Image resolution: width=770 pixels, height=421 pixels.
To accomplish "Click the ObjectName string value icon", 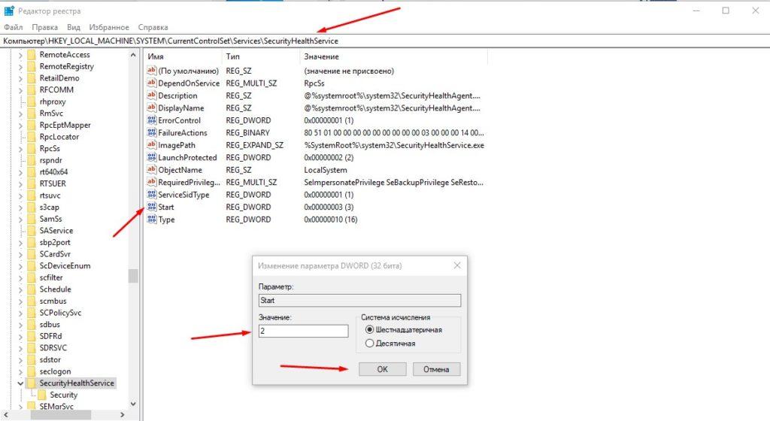I will click(151, 170).
